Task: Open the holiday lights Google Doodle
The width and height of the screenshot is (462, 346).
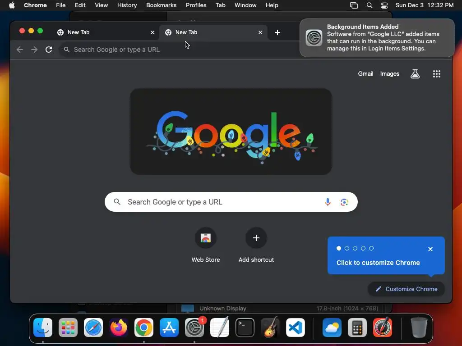Action: tap(231, 132)
